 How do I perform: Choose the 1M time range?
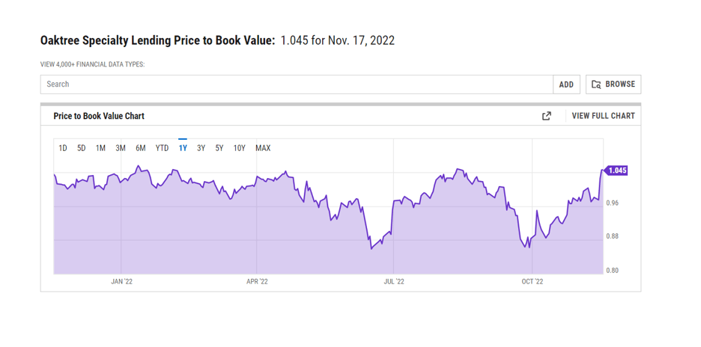click(x=101, y=148)
